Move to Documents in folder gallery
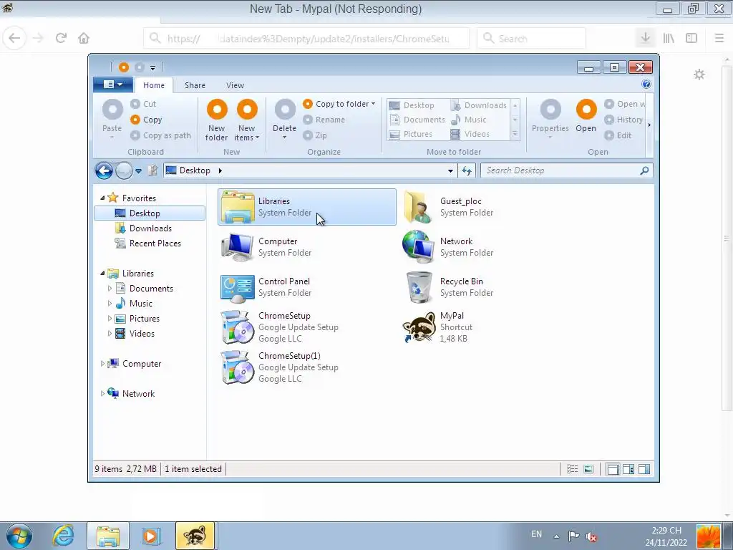 tap(417, 120)
